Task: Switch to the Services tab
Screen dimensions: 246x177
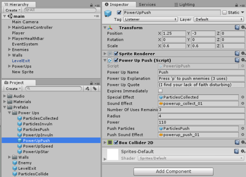Action: (147, 5)
